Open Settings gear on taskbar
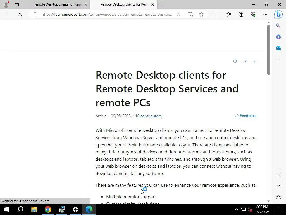 75,209
